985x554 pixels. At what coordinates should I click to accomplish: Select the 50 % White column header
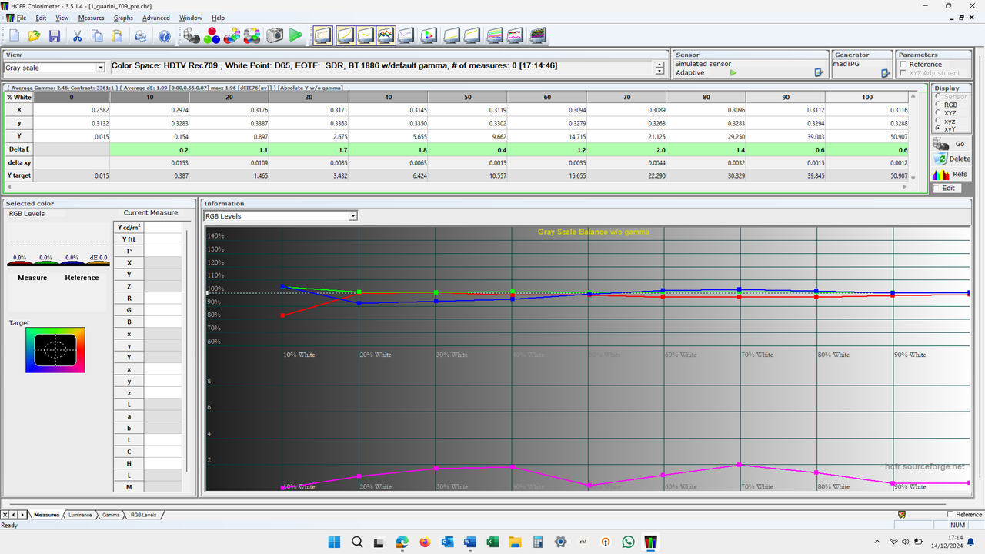(x=467, y=97)
